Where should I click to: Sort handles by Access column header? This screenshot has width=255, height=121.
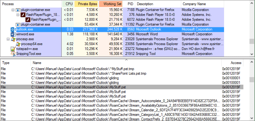232,63
